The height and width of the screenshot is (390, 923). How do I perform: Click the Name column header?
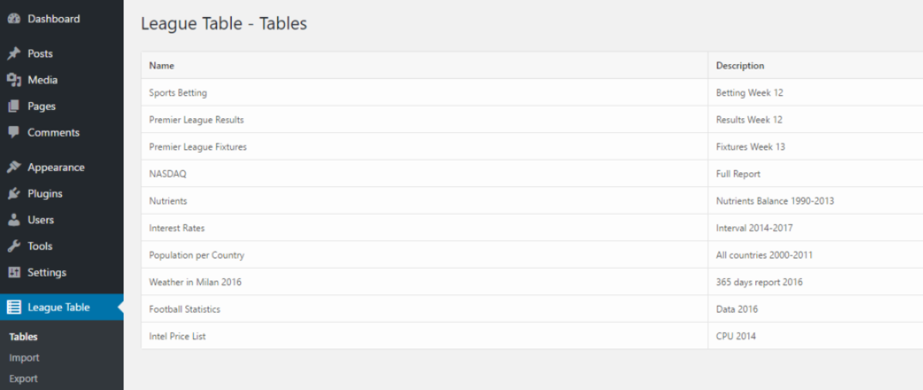click(161, 66)
